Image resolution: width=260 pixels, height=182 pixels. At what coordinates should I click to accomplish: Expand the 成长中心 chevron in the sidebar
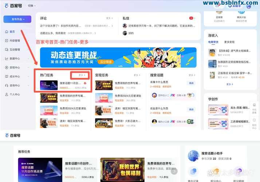click(x=28, y=76)
